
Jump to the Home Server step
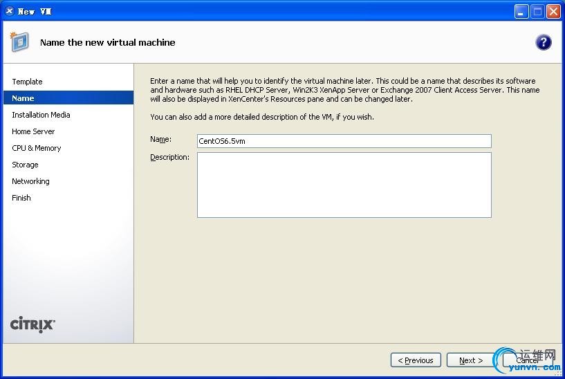(x=33, y=131)
